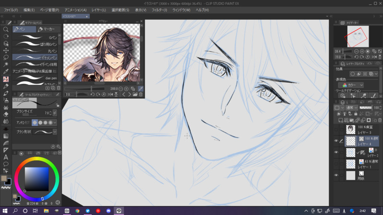Delete layer with trash icon in Layers panel
383x215 pixels.
point(380,120)
